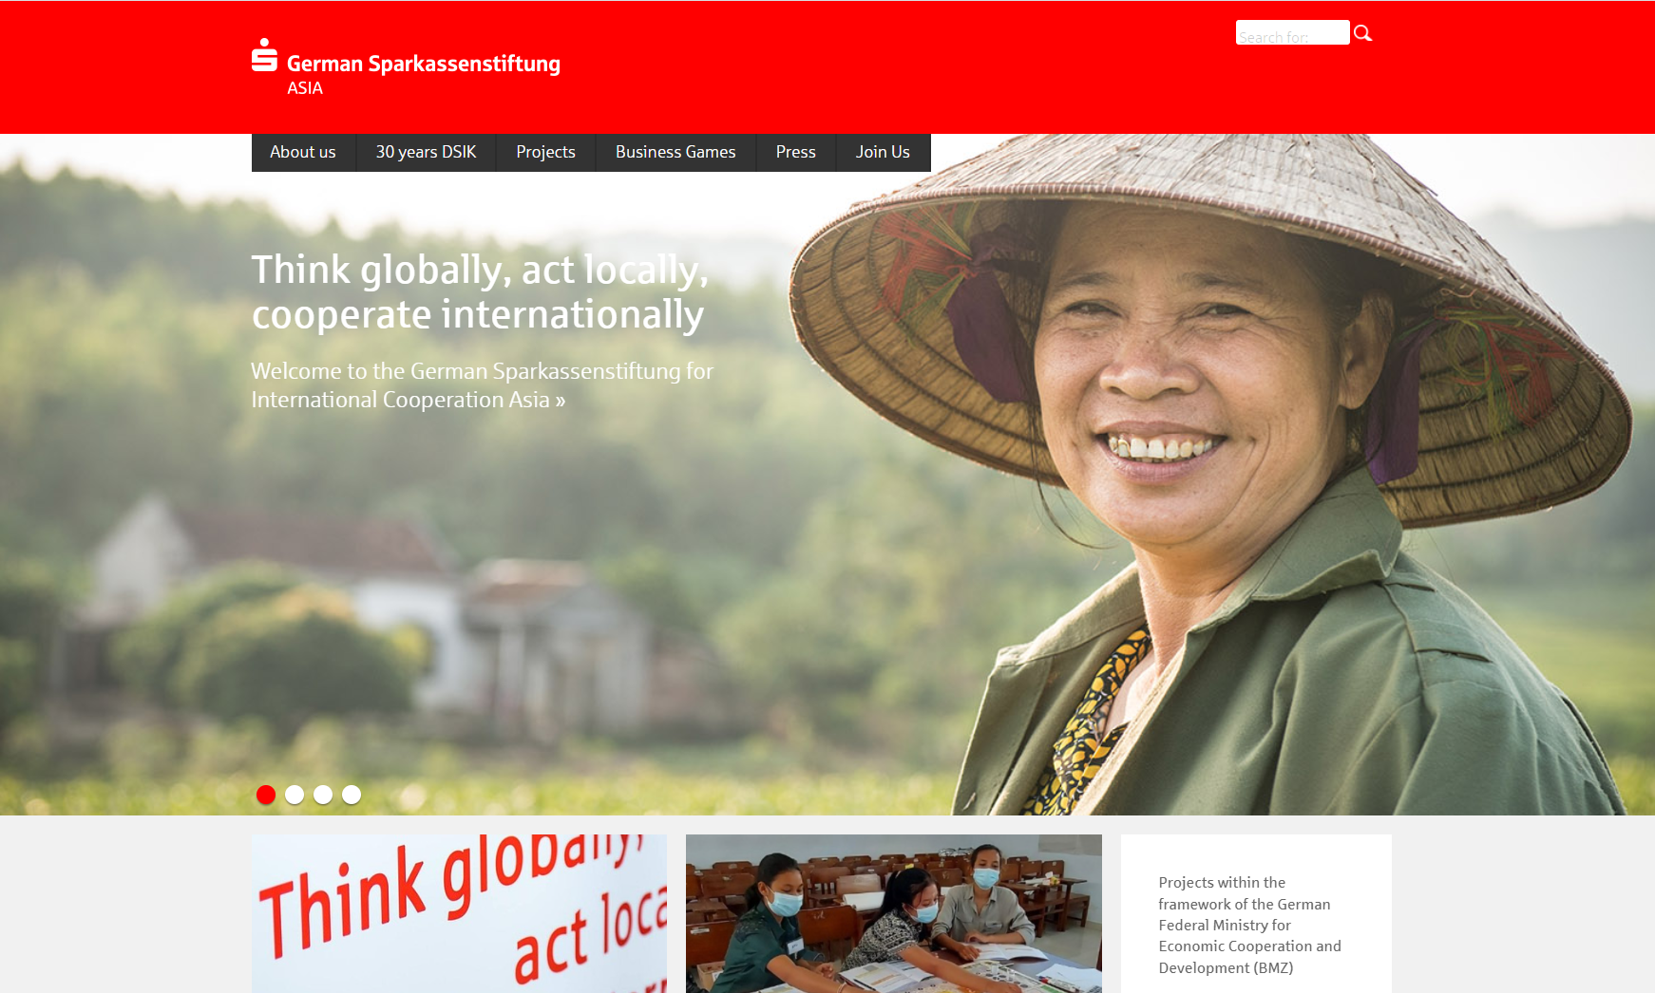
Task: Select the first red slider dot
Action: click(266, 795)
